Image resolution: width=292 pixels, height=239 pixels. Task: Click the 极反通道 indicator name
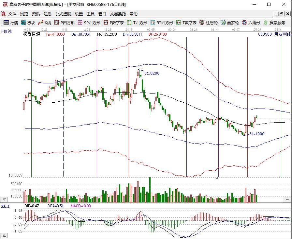(32, 34)
